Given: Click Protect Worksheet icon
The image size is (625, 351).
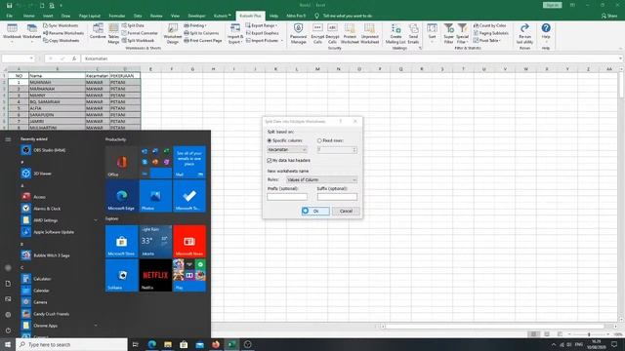Looking at the screenshot, I should pos(350,33).
